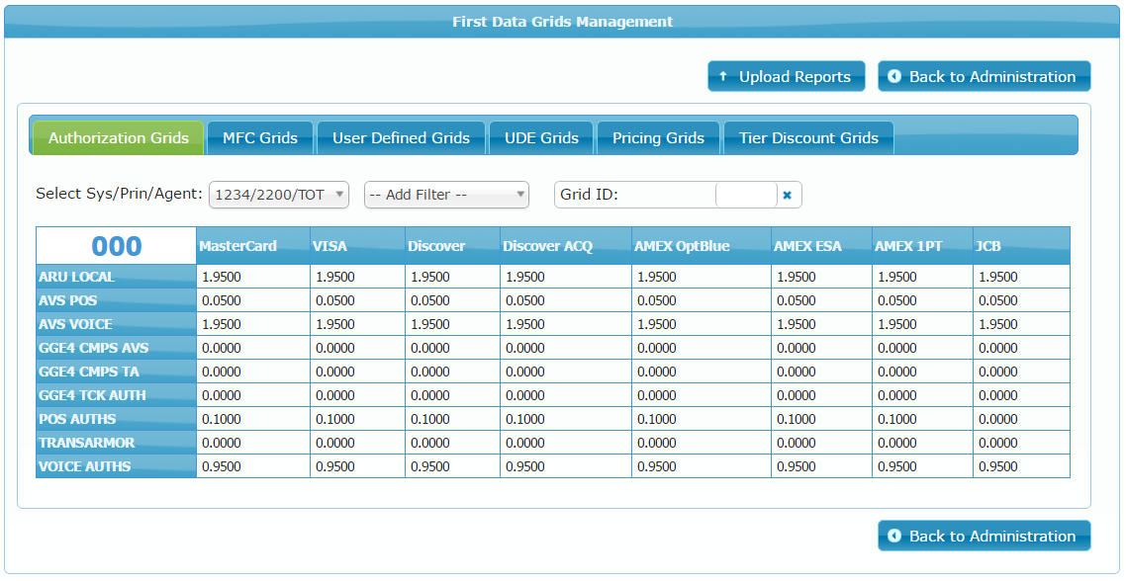Click the Select Sys/Prin/Agent label
The image size is (1126, 581).
119,194
